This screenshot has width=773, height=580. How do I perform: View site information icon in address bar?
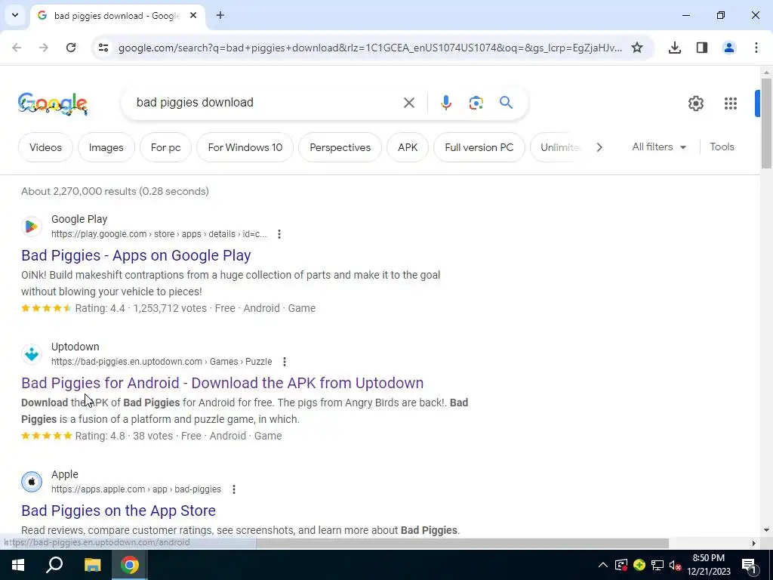pyautogui.click(x=103, y=48)
